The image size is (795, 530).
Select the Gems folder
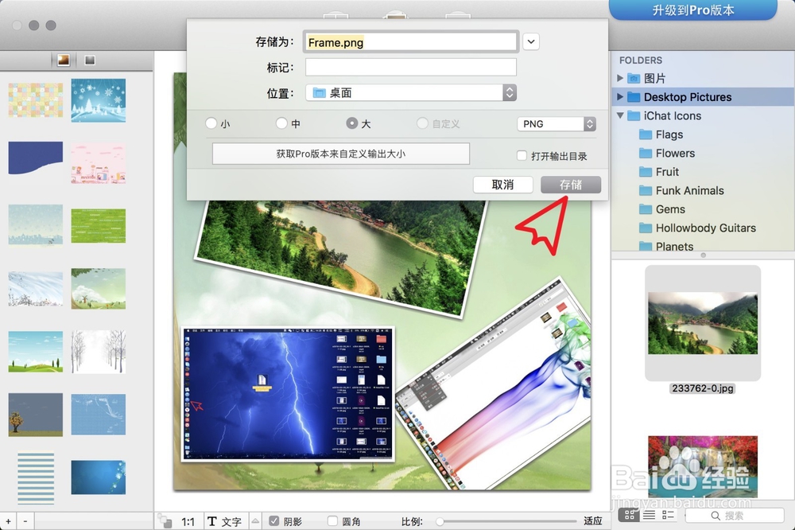click(x=662, y=209)
